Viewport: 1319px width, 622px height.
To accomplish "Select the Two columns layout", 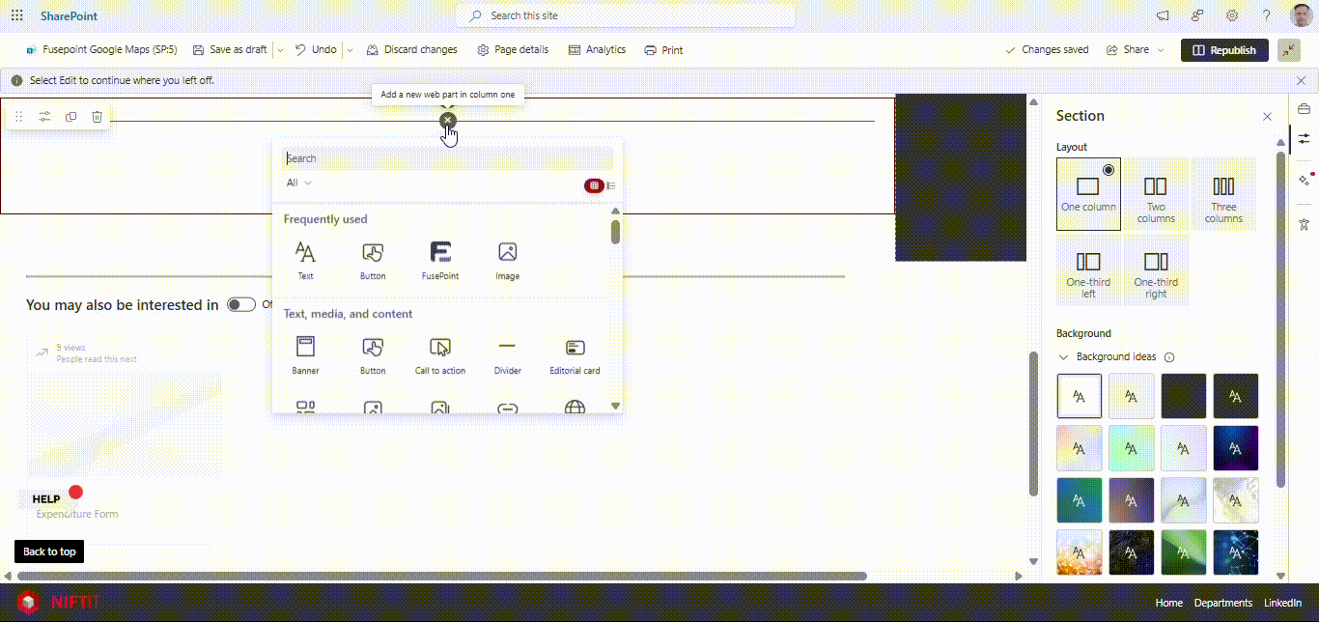I will [x=1156, y=194].
